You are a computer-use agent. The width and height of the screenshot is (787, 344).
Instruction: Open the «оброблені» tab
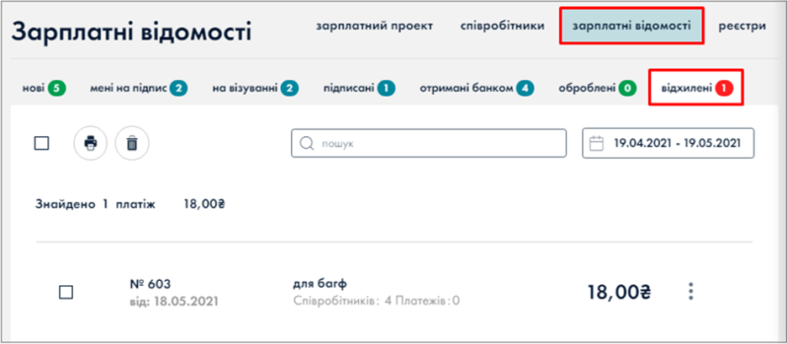tap(597, 87)
